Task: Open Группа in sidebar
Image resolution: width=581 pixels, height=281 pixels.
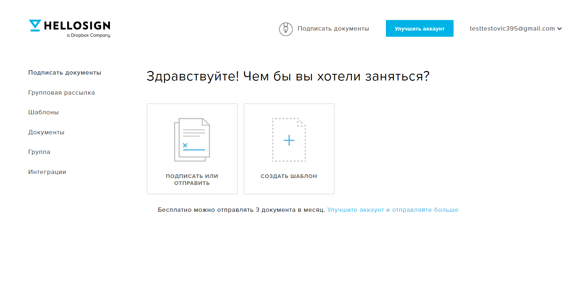Action: [39, 152]
